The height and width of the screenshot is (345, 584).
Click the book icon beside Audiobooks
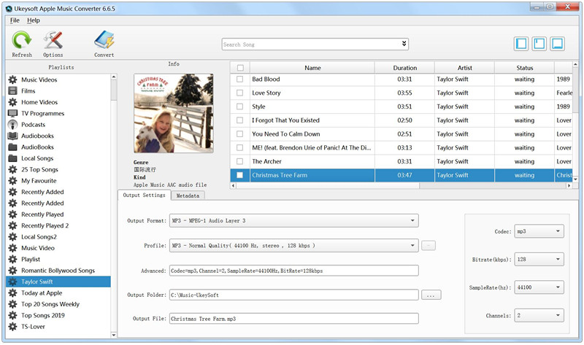point(12,136)
